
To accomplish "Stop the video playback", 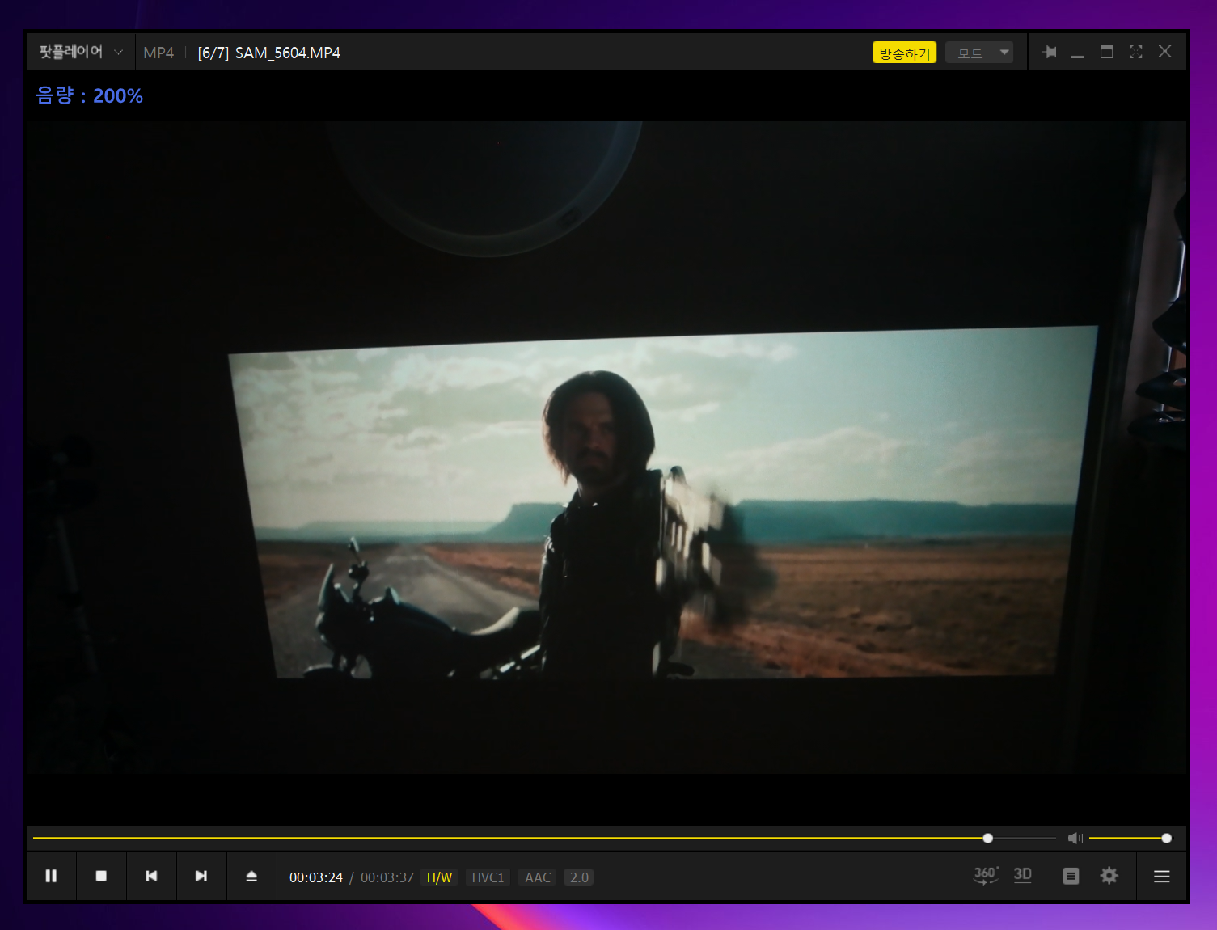I will tap(101, 876).
